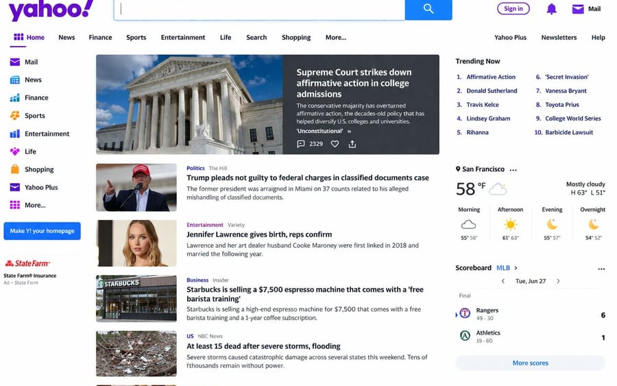Go to next scoreboard date
617x386 pixels.
coord(558,281)
